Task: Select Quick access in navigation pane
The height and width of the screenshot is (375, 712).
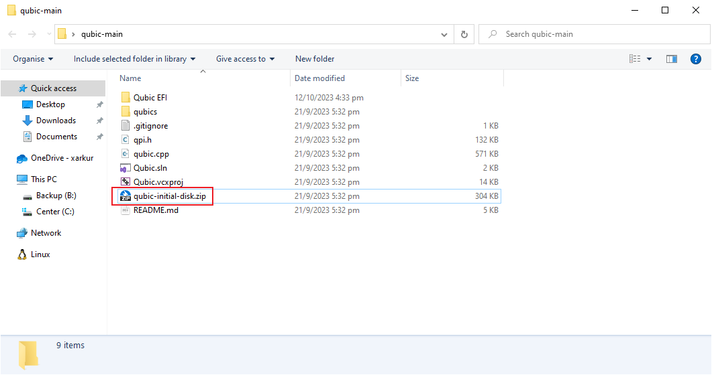Action: pos(54,88)
